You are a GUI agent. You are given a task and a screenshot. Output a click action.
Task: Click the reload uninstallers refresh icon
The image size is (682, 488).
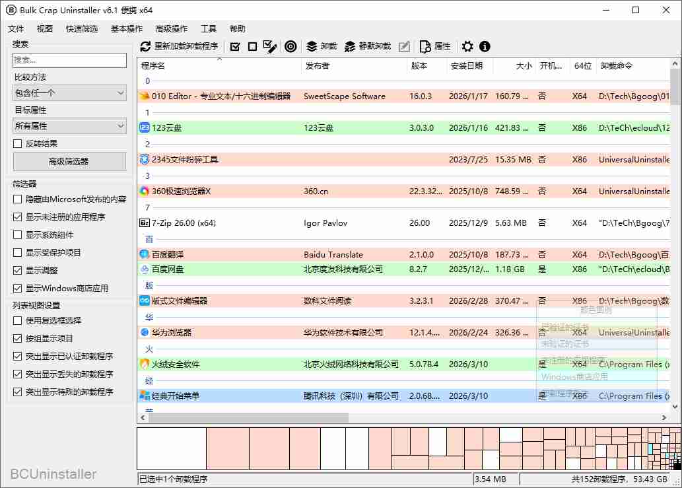[x=146, y=46]
